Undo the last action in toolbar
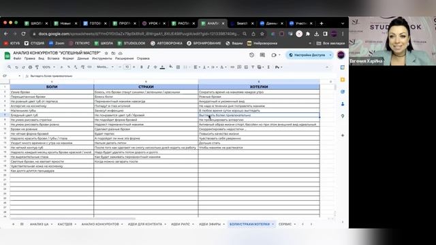 coord(16,67)
